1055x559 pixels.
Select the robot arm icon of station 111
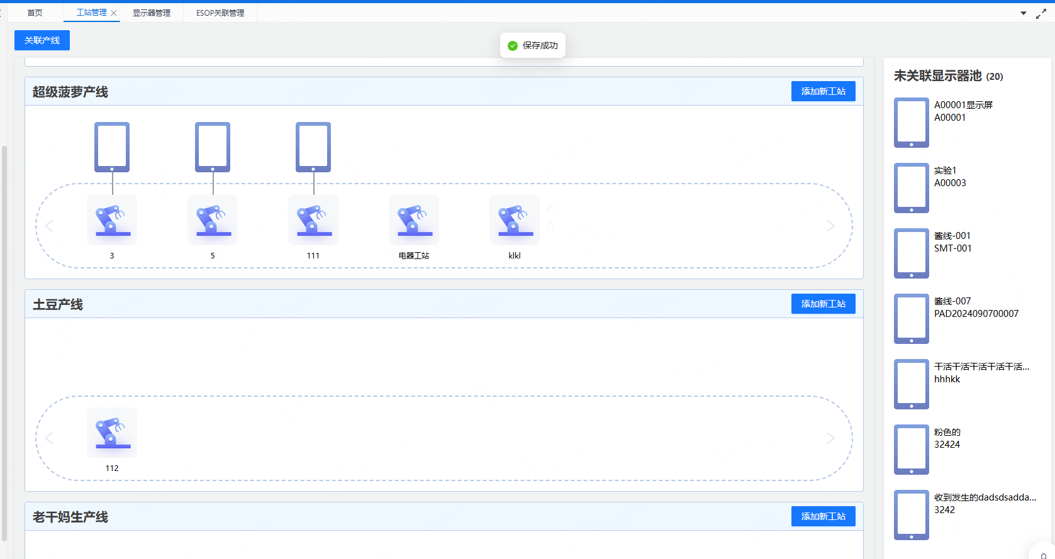(313, 220)
